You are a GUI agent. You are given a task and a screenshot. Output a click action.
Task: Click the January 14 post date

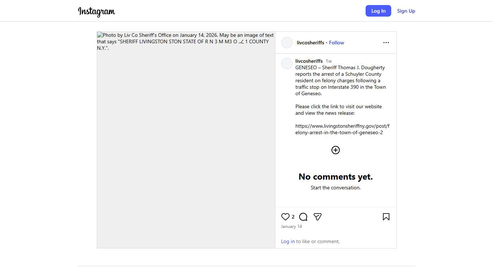pos(291,227)
